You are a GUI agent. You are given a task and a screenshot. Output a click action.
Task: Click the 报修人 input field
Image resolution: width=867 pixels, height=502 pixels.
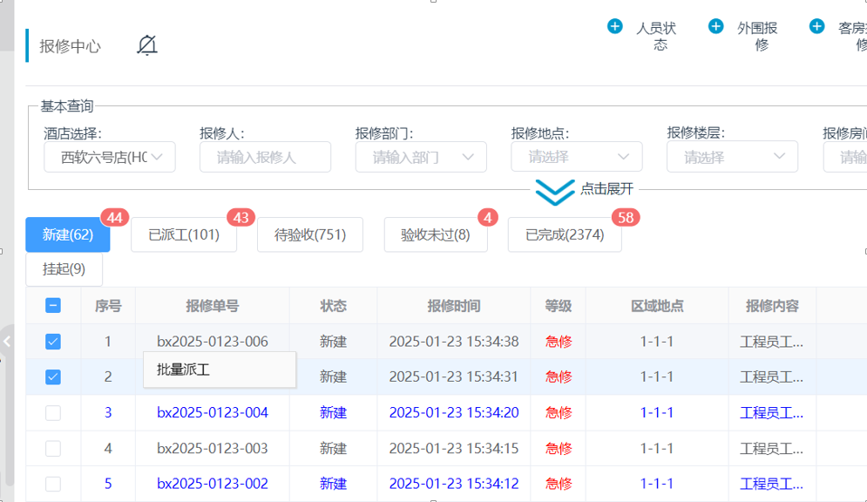265,157
